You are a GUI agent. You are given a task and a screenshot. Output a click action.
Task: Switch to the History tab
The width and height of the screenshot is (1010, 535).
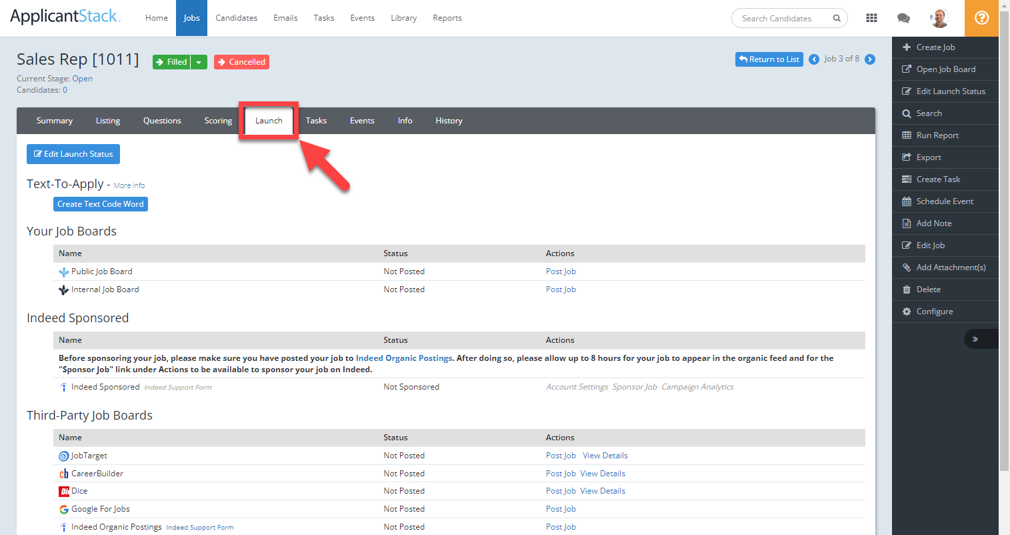click(x=449, y=121)
